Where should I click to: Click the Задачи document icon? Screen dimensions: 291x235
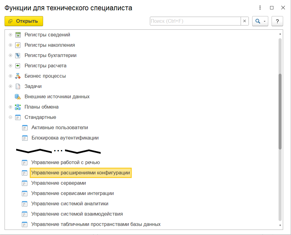[18, 86]
